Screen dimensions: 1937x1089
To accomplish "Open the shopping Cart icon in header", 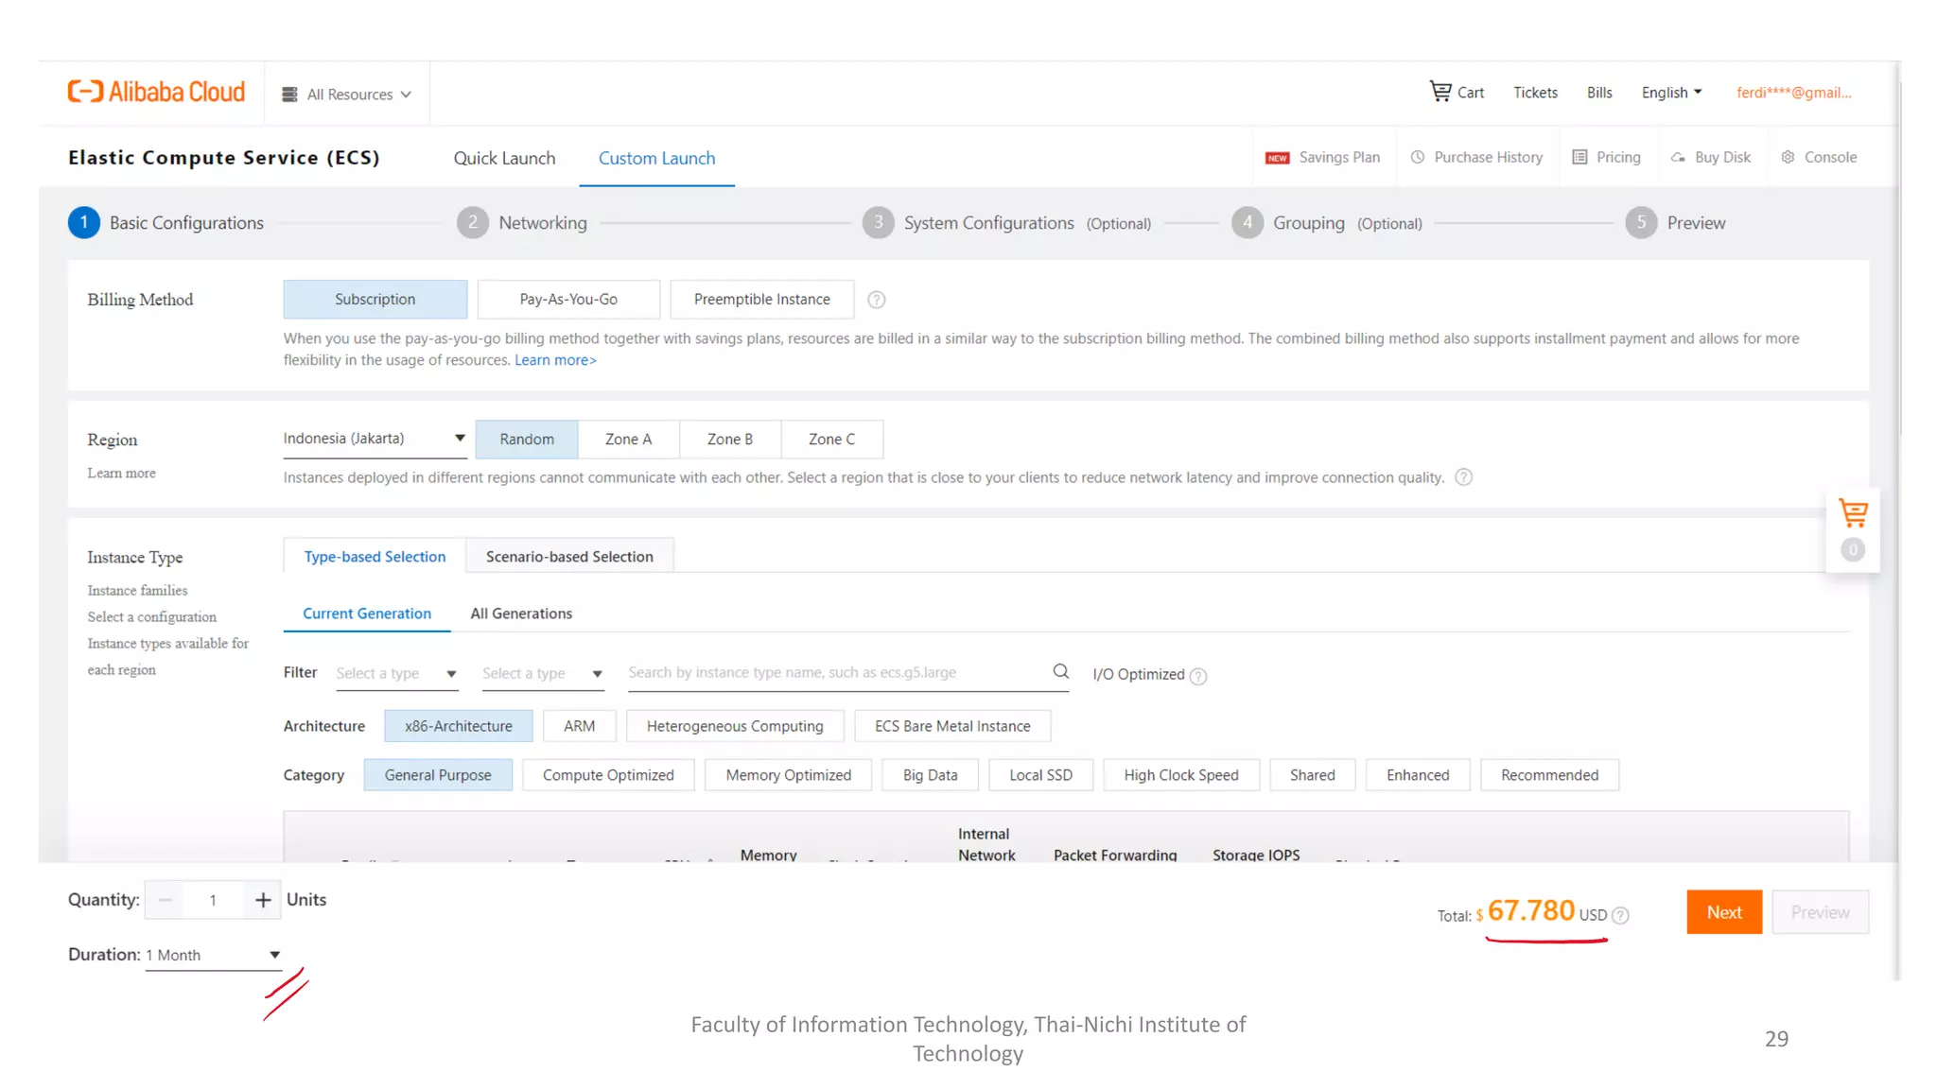I will click(1440, 92).
